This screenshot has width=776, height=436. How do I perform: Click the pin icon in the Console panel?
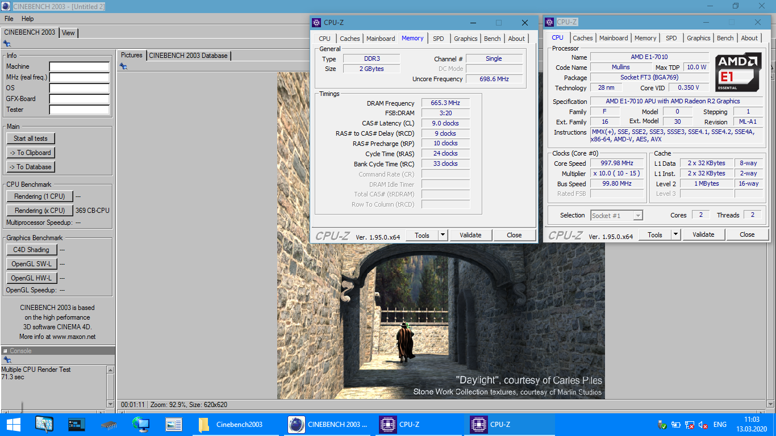coord(7,360)
